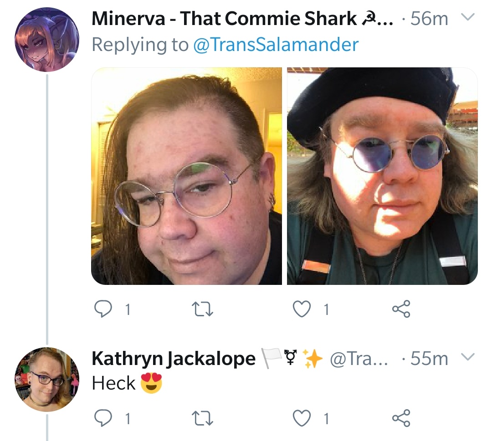
Task: Open left photo with clear round glasses
Action: [x=186, y=176]
